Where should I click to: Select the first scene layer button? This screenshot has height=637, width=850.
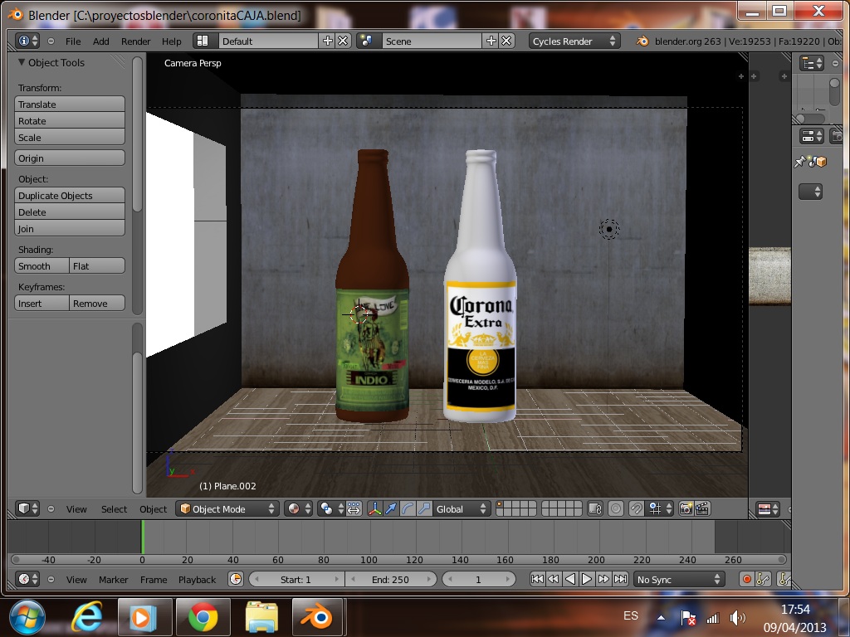point(500,505)
